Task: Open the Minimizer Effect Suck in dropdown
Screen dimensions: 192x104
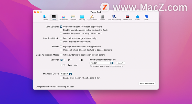Action: coord(66,74)
